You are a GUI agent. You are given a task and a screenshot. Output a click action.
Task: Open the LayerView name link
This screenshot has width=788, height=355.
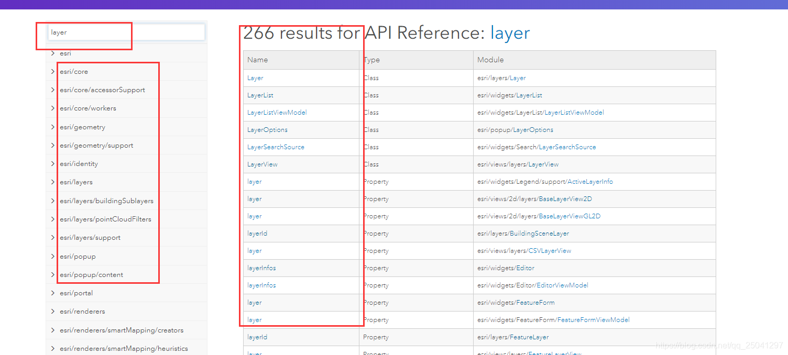click(x=262, y=164)
